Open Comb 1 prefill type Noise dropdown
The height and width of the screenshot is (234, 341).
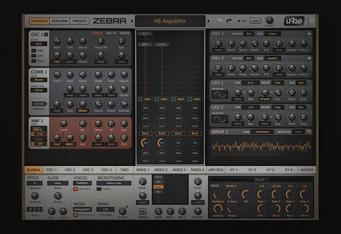39,90
